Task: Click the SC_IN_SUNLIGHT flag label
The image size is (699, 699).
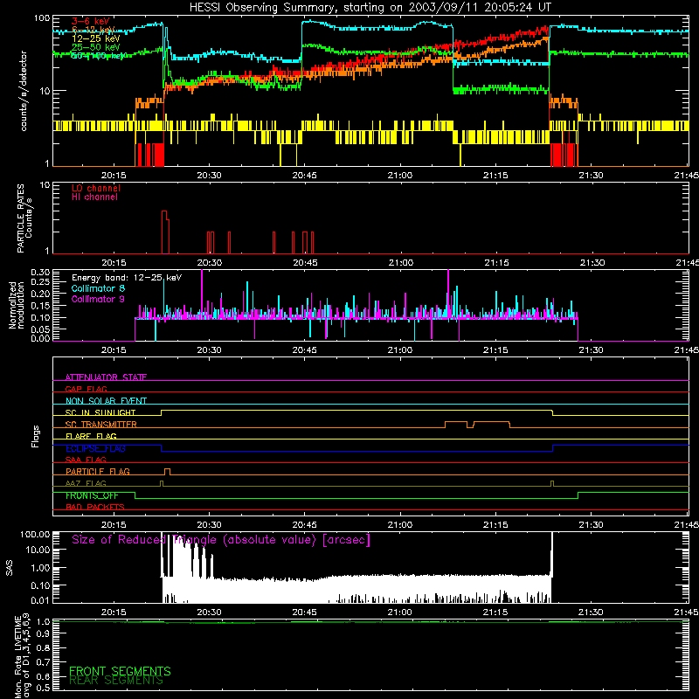Action: [100, 412]
